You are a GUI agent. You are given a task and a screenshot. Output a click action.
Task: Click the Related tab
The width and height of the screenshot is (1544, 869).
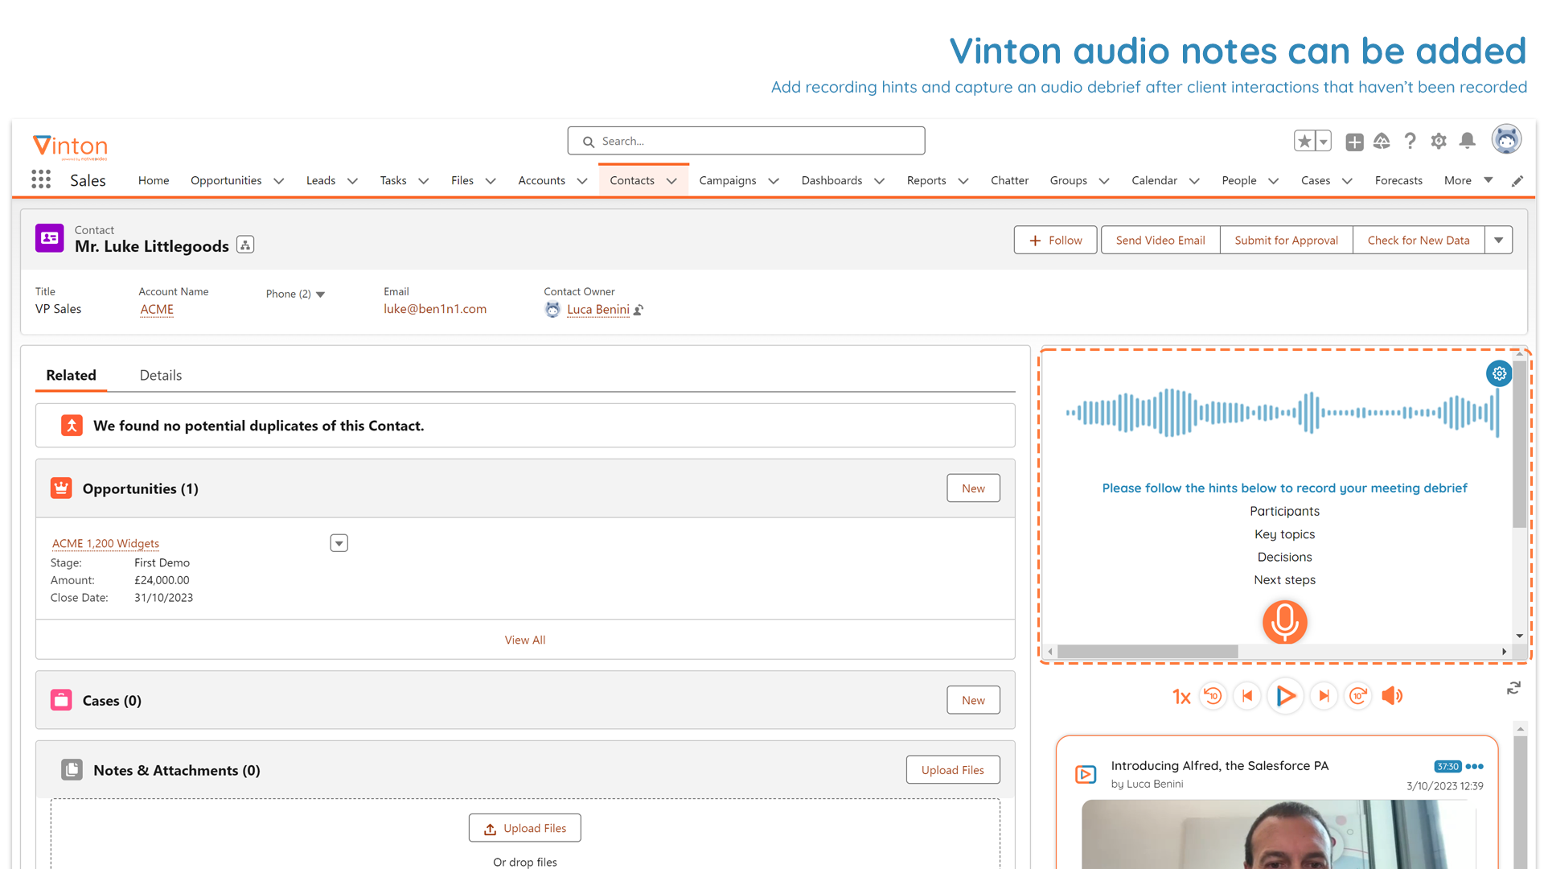tap(71, 374)
